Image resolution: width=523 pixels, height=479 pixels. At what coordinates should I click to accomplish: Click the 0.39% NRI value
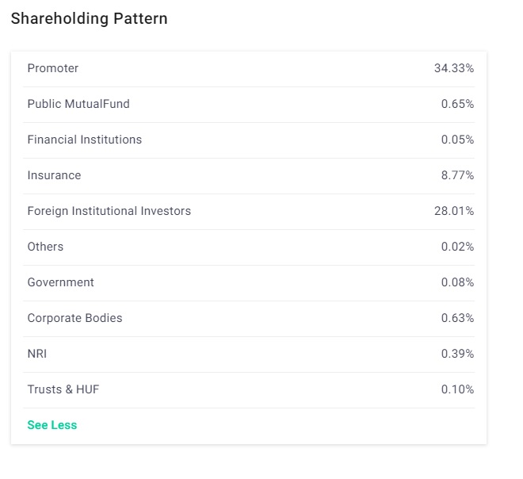click(457, 354)
